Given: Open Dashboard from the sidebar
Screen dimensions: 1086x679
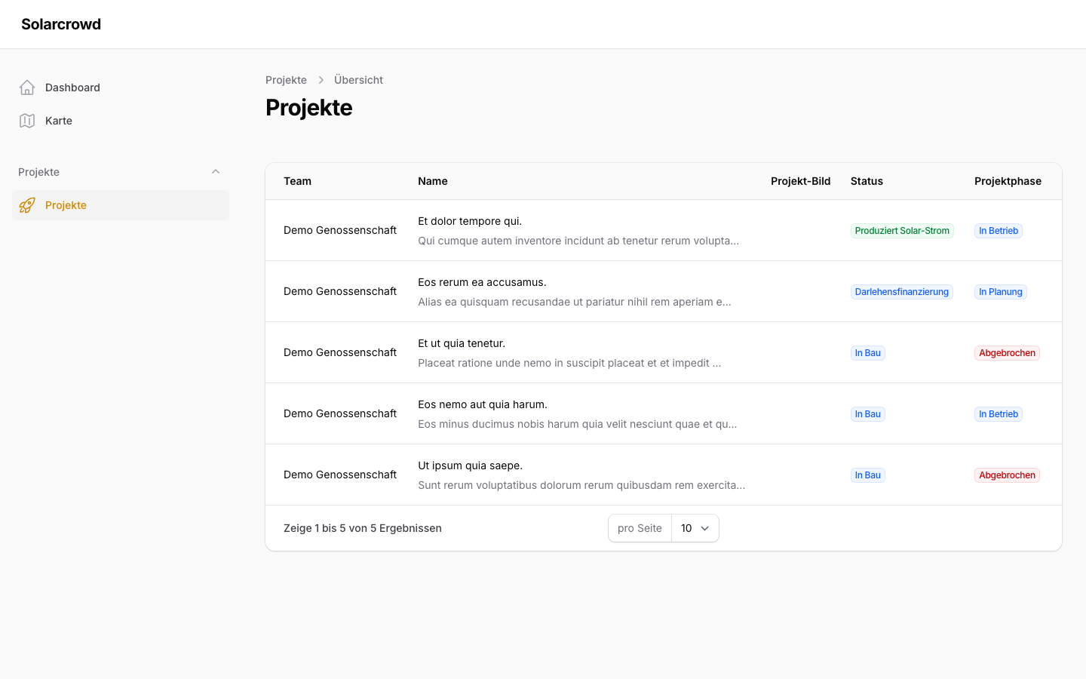Looking at the screenshot, I should pos(72,87).
